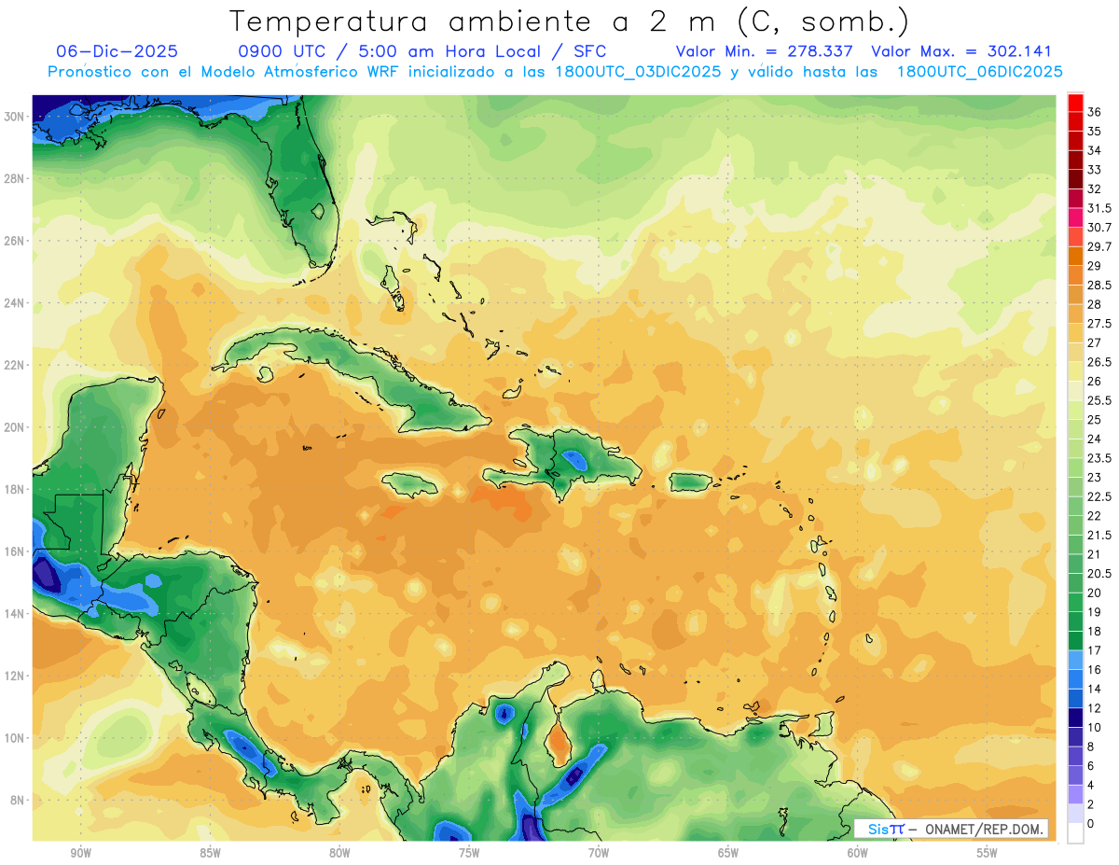Click the cold blue spot over Hispaniola

pos(573,459)
